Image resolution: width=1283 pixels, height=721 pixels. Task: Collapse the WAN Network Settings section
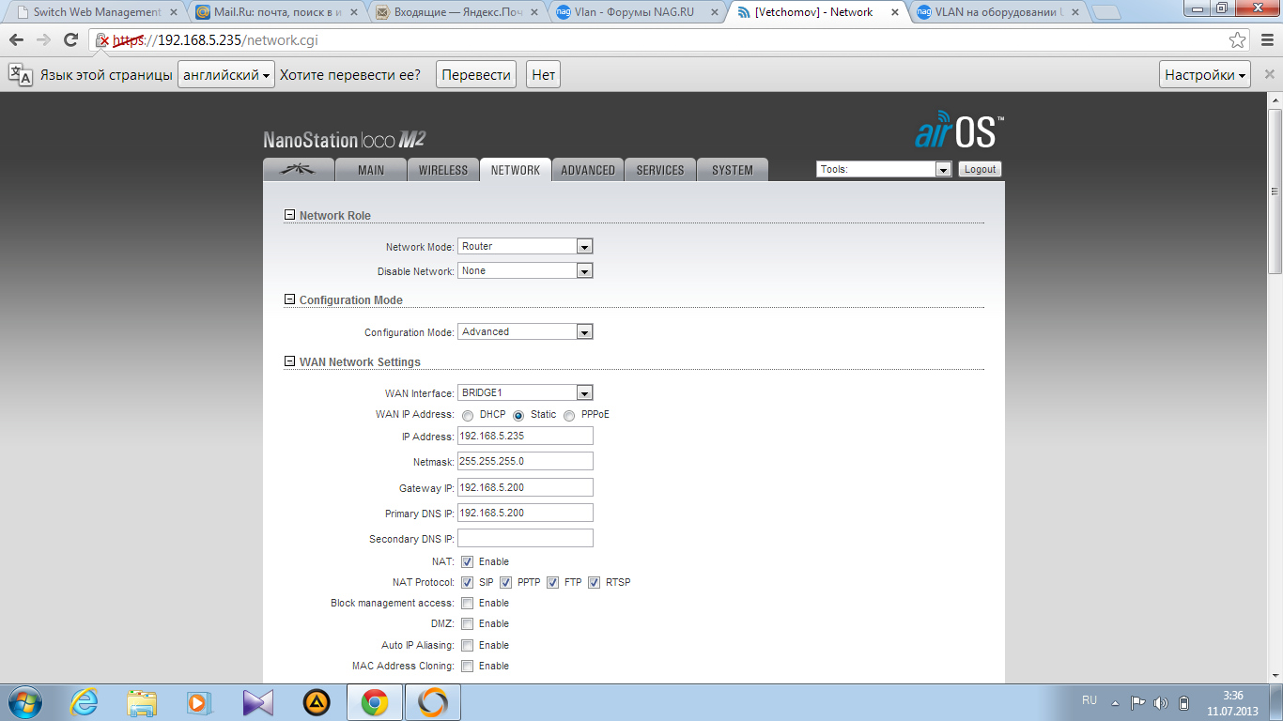pyautogui.click(x=289, y=362)
